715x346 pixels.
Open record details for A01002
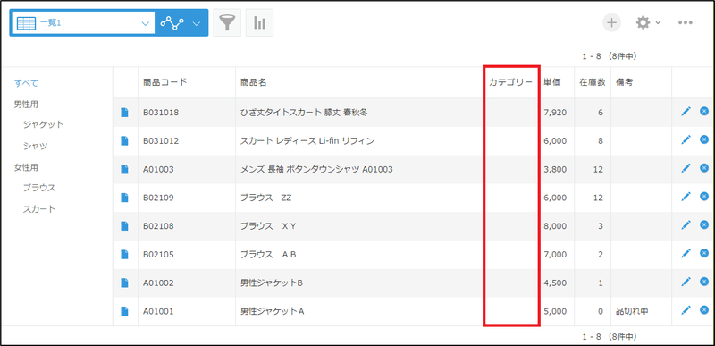point(124,283)
